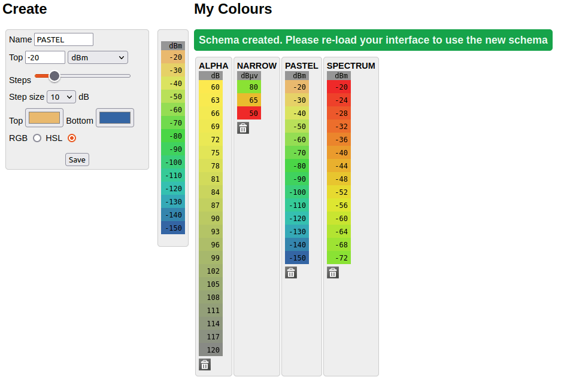Click the red 50 cell in NARROW column
This screenshot has width=561, height=383.
pyautogui.click(x=248, y=113)
